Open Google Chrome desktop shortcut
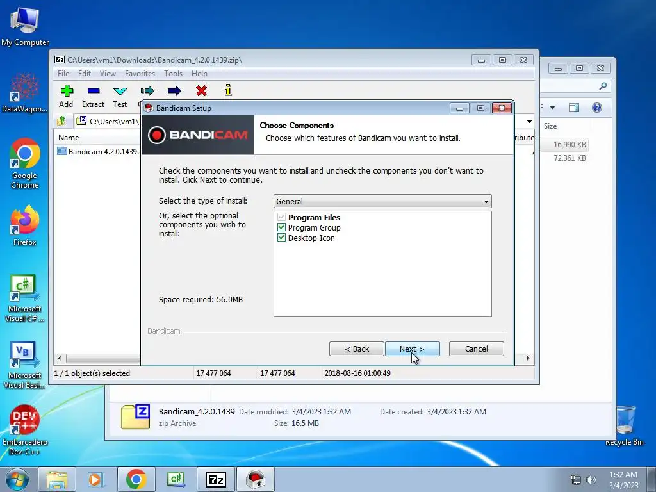Screen dimensions: 656x492 click(25, 163)
